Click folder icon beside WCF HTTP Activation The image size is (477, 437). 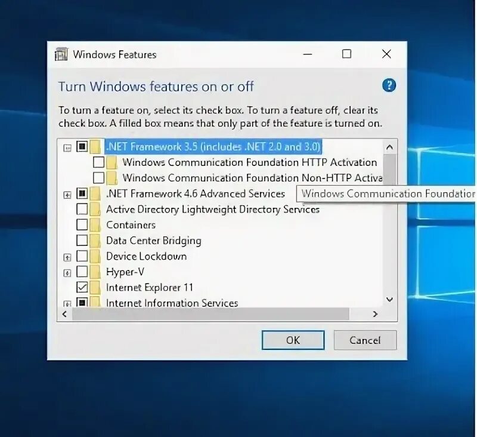click(112, 162)
